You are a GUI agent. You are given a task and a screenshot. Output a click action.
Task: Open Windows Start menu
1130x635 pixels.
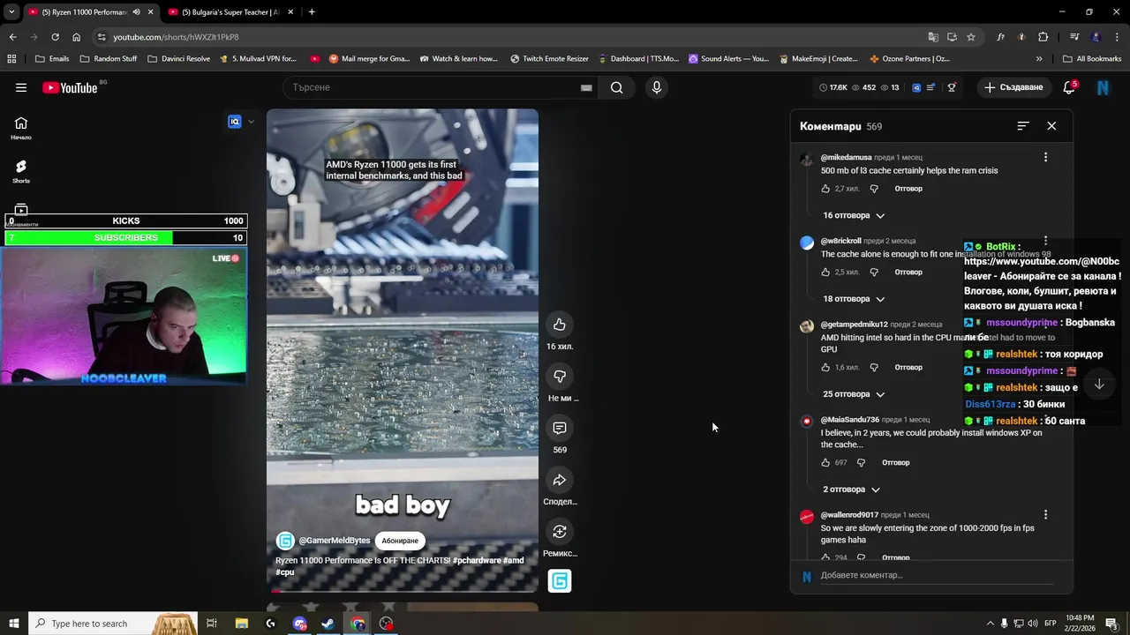14,624
